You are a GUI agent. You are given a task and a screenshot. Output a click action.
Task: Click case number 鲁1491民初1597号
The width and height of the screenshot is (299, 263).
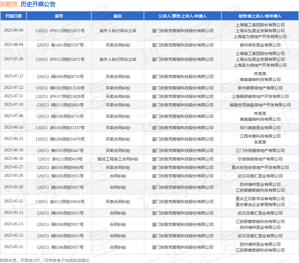tap(60, 45)
